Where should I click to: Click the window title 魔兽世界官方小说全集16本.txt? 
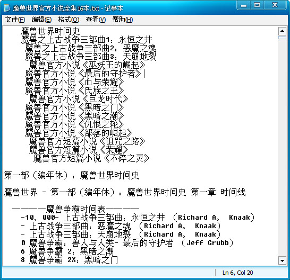(56, 8)
